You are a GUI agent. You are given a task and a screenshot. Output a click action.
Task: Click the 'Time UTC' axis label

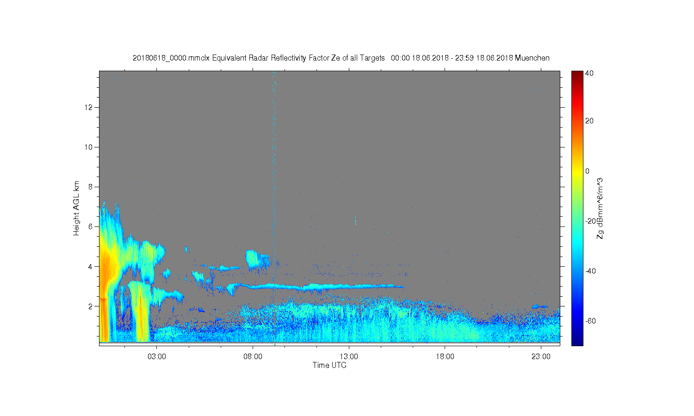pyautogui.click(x=329, y=365)
